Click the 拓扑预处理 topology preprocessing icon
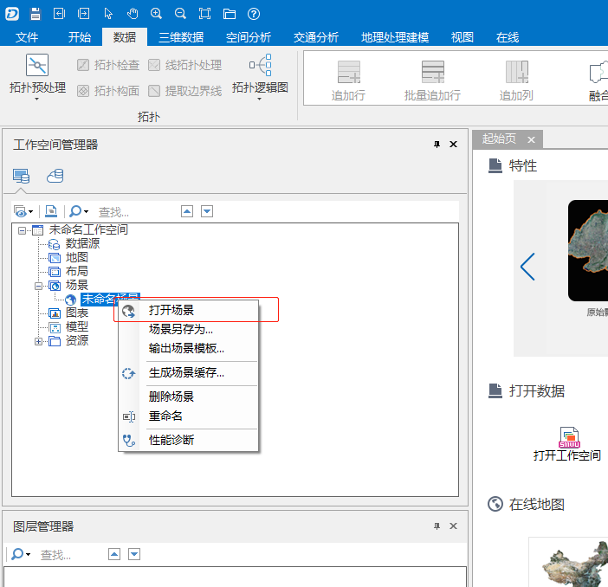This screenshot has width=608, height=587. (x=37, y=65)
